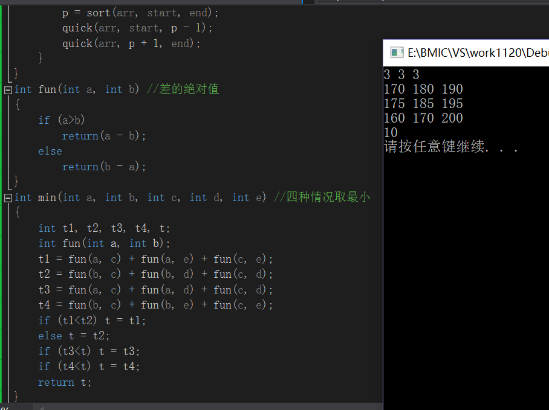Click the console output result '10'
The height and width of the screenshot is (410, 549).
[391, 132]
